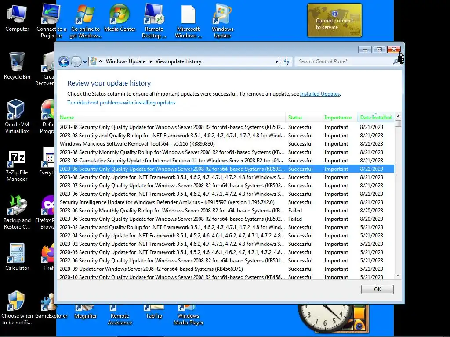Click the scrollbar down arrow

click(x=398, y=276)
